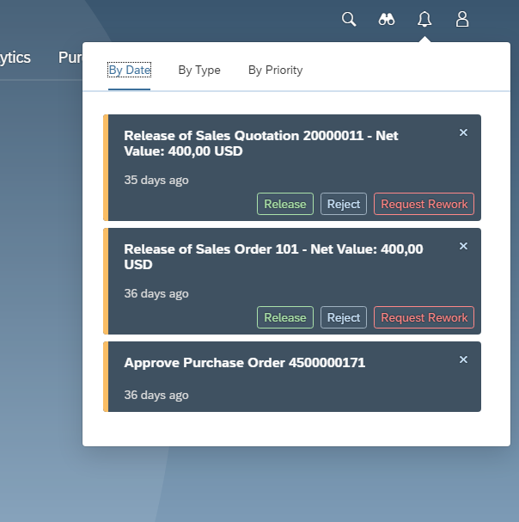Click the 36 days ago timestamp under Sales Order 101

[156, 293]
